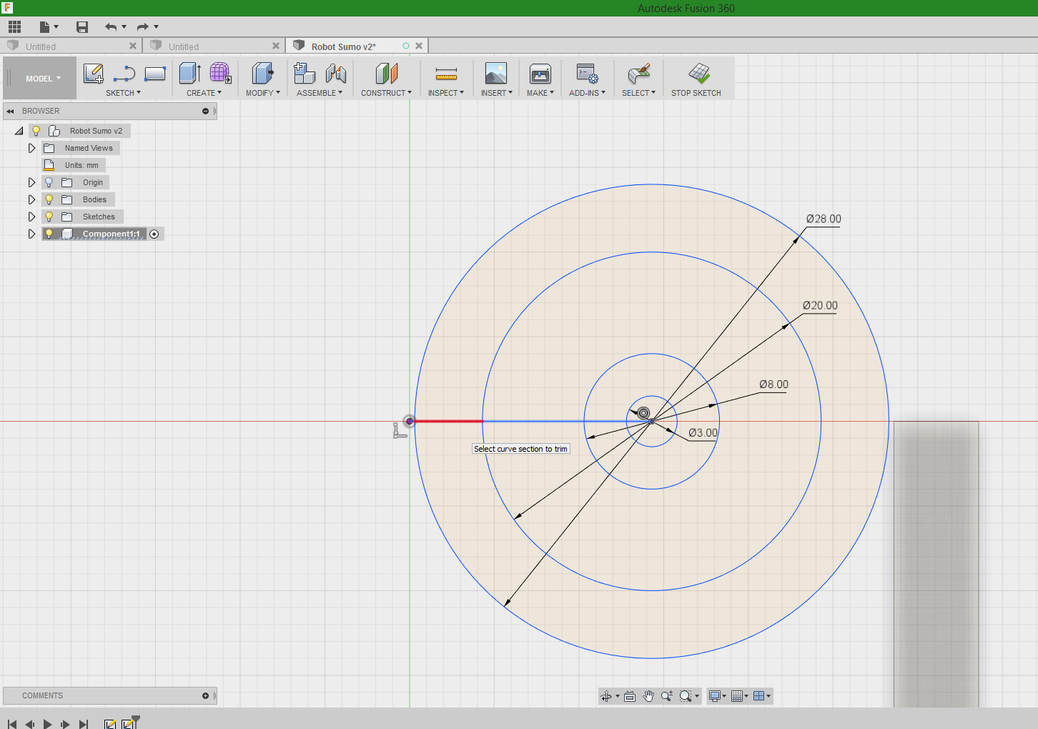The image size is (1038, 729).
Task: Select the Pan hand tool
Action: coord(648,696)
